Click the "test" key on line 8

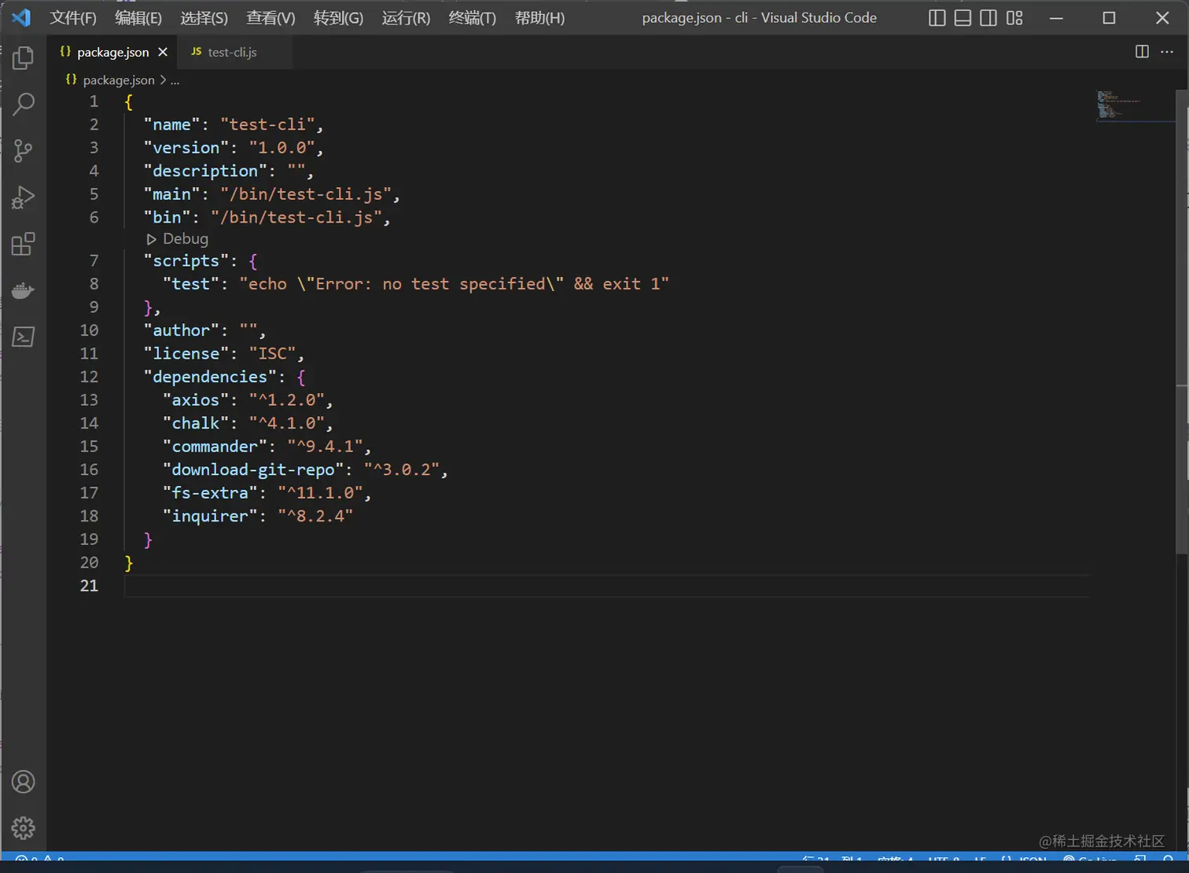(x=191, y=283)
